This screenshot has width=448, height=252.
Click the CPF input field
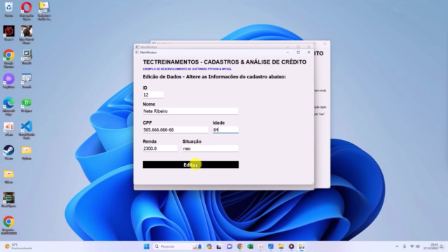[x=176, y=129]
